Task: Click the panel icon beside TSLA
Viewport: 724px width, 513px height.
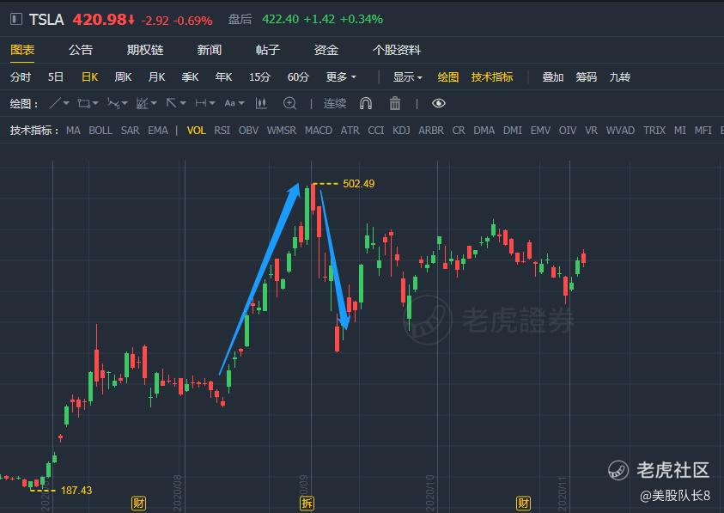Action: point(16,19)
